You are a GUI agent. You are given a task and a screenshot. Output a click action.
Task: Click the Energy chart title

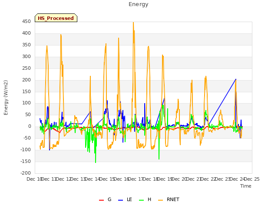pyautogui.click(x=139, y=4)
